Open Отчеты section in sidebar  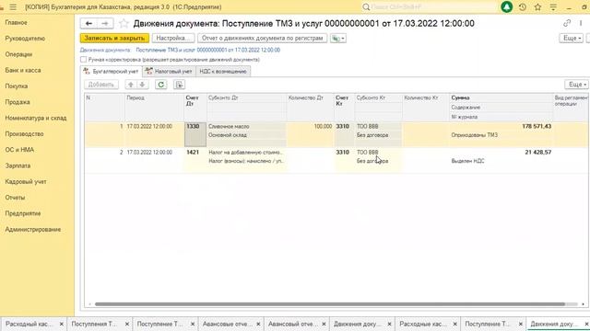(x=15, y=198)
